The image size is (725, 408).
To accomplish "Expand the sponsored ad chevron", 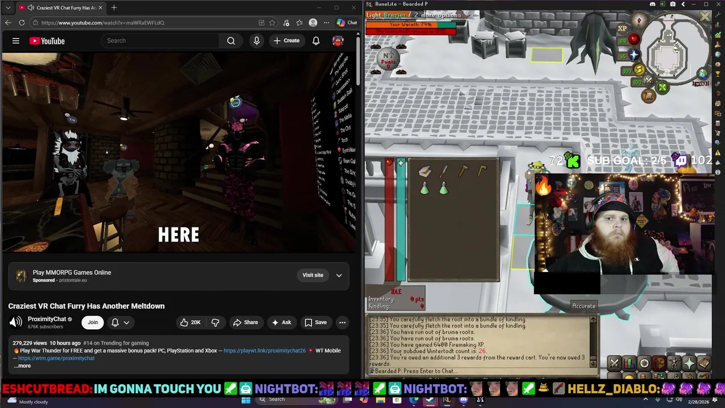I will [x=339, y=275].
